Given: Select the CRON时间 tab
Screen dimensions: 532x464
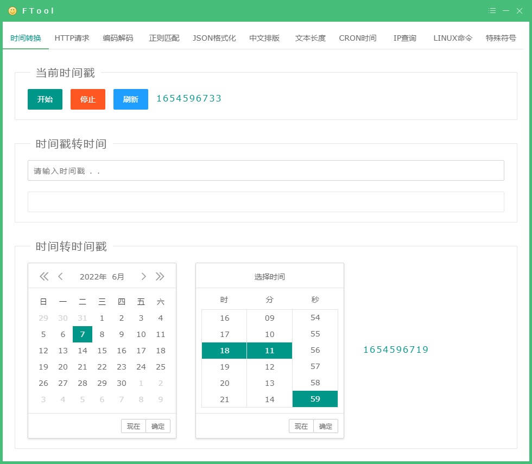Looking at the screenshot, I should [357, 38].
